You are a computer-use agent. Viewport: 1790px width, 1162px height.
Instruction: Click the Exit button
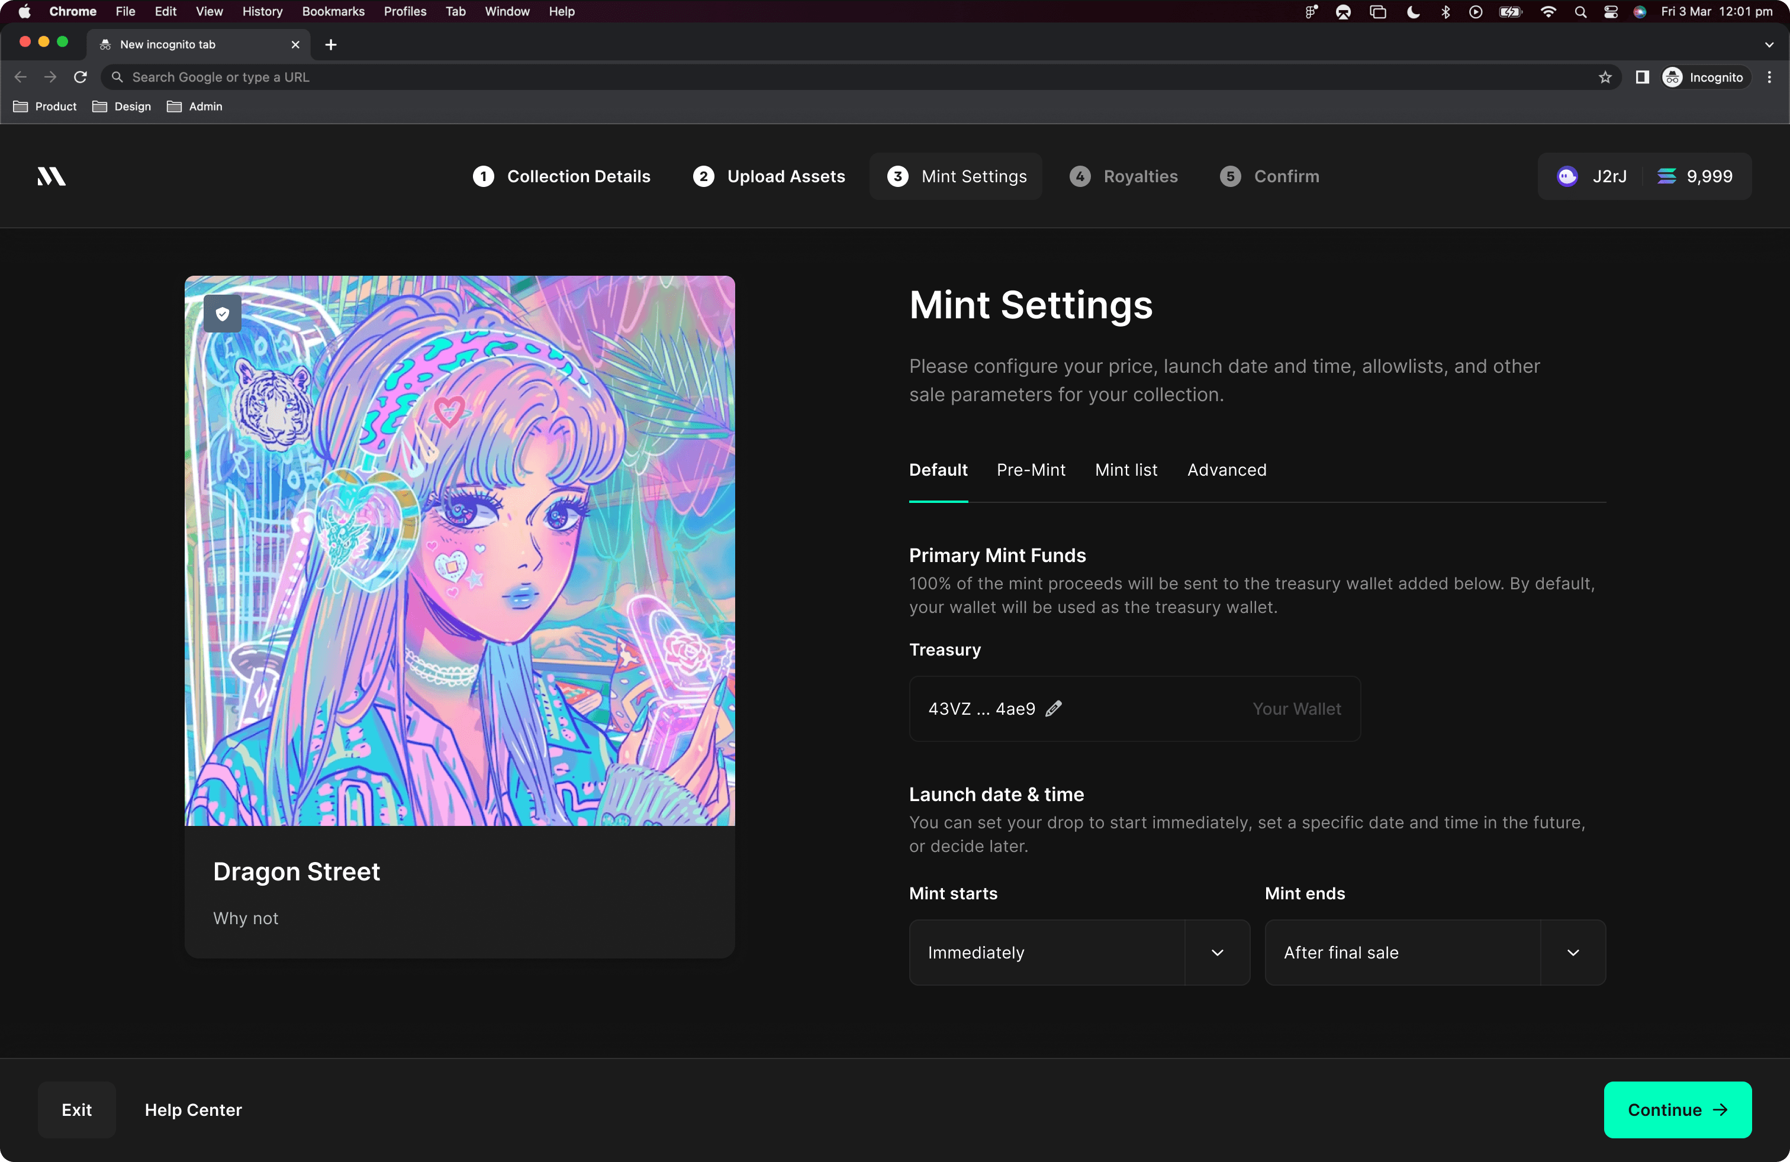click(x=77, y=1109)
